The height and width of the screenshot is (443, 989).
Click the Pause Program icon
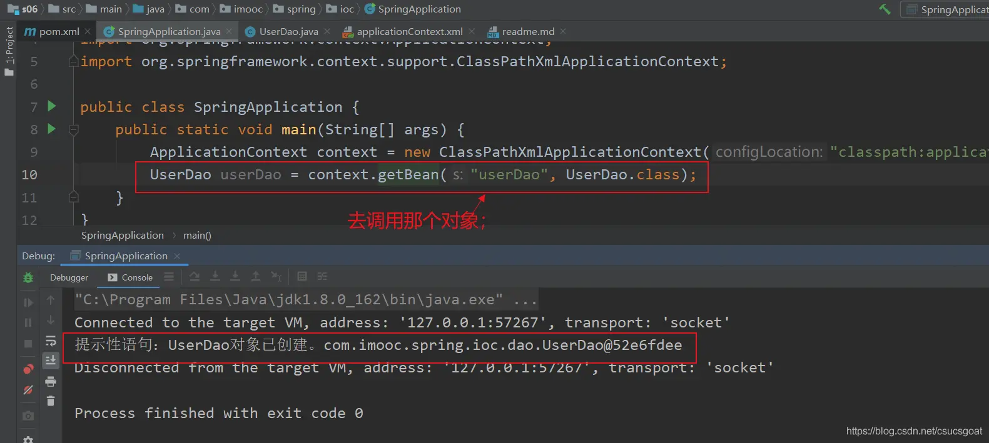(28, 322)
